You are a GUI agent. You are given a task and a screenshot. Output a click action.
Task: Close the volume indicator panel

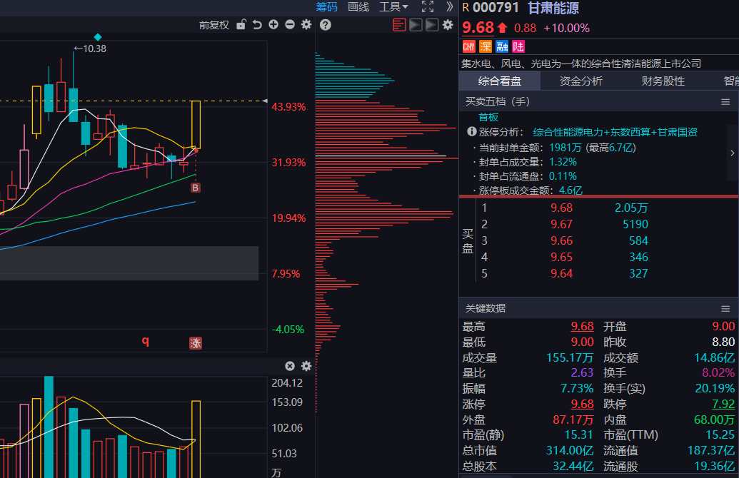pyautogui.click(x=290, y=366)
